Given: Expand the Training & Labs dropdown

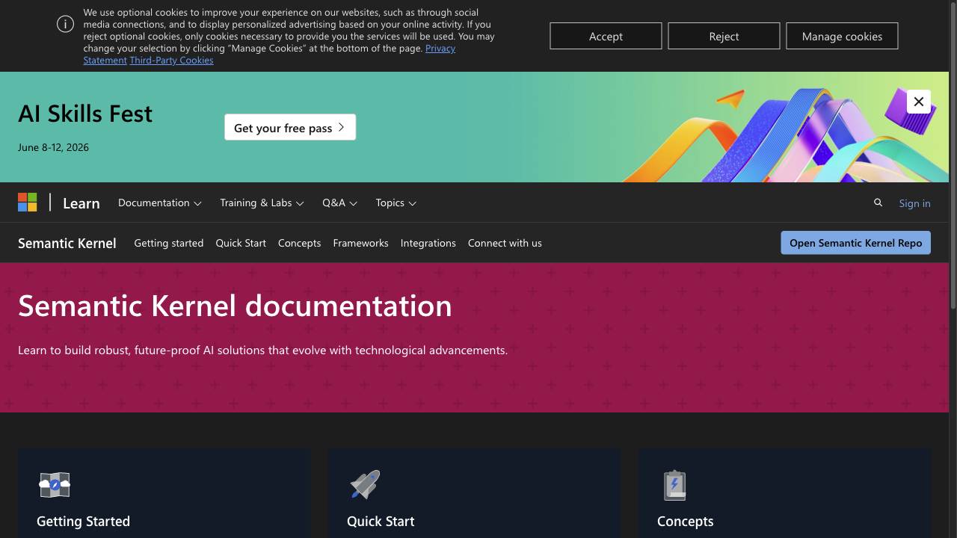Looking at the screenshot, I should click(262, 202).
